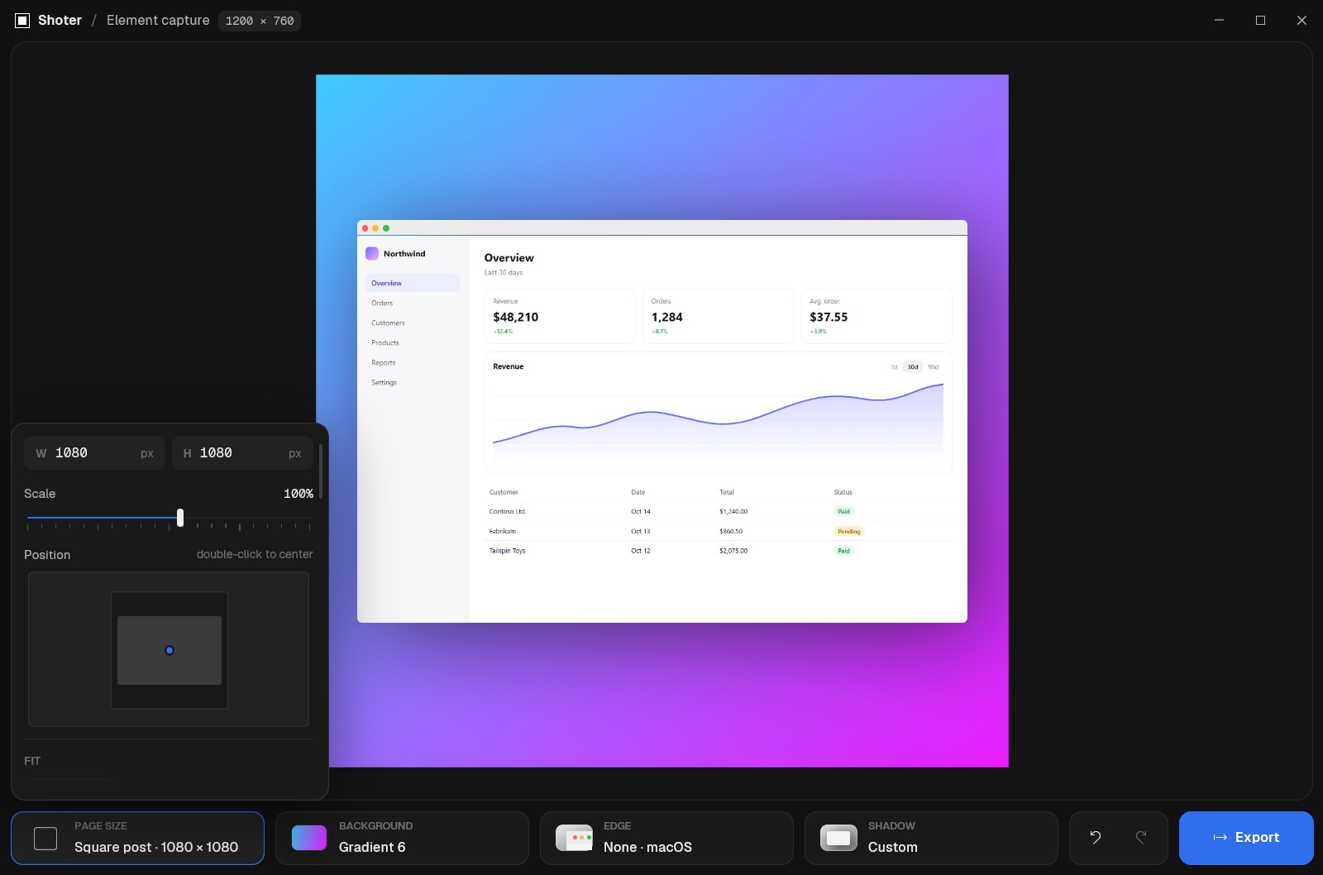Select Overview in preview sidebar
The width and height of the screenshot is (1323, 875).
click(x=413, y=283)
